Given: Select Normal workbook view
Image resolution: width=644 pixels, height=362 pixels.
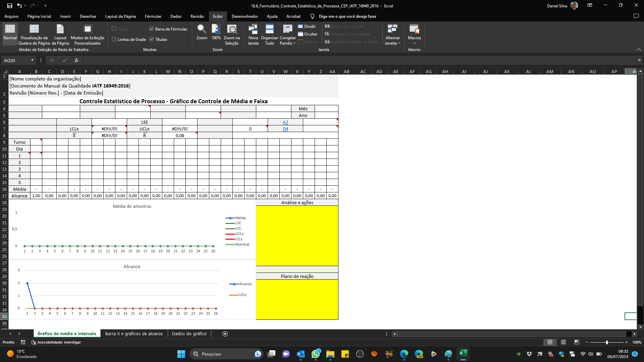Looking at the screenshot, I should (10, 33).
